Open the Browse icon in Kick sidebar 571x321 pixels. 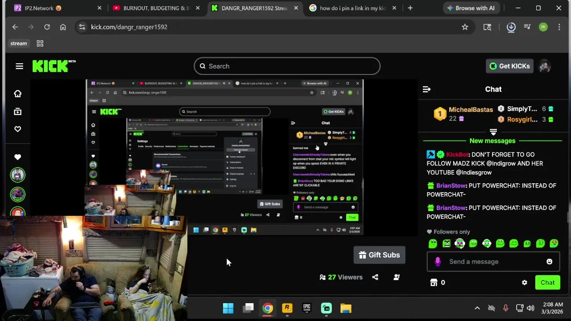[x=18, y=111]
